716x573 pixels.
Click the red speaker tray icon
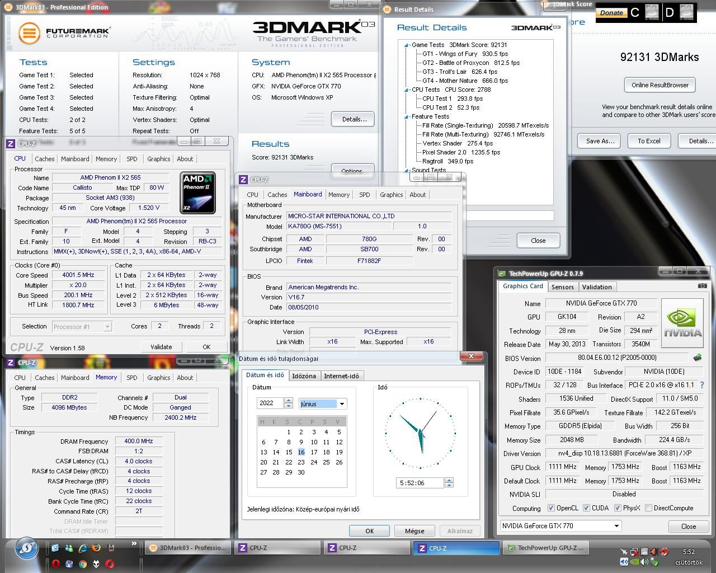point(654,552)
